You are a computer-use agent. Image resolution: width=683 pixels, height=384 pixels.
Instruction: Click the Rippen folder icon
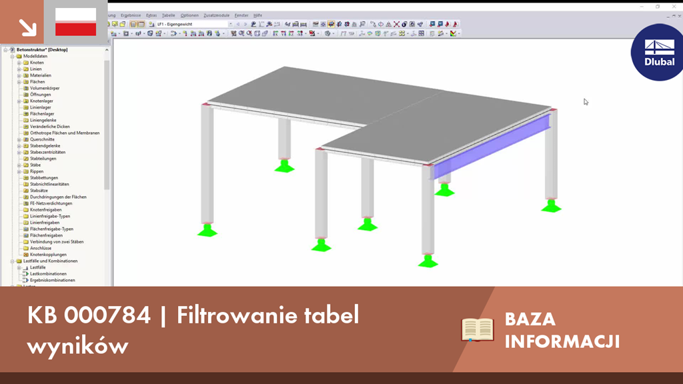[26, 171]
